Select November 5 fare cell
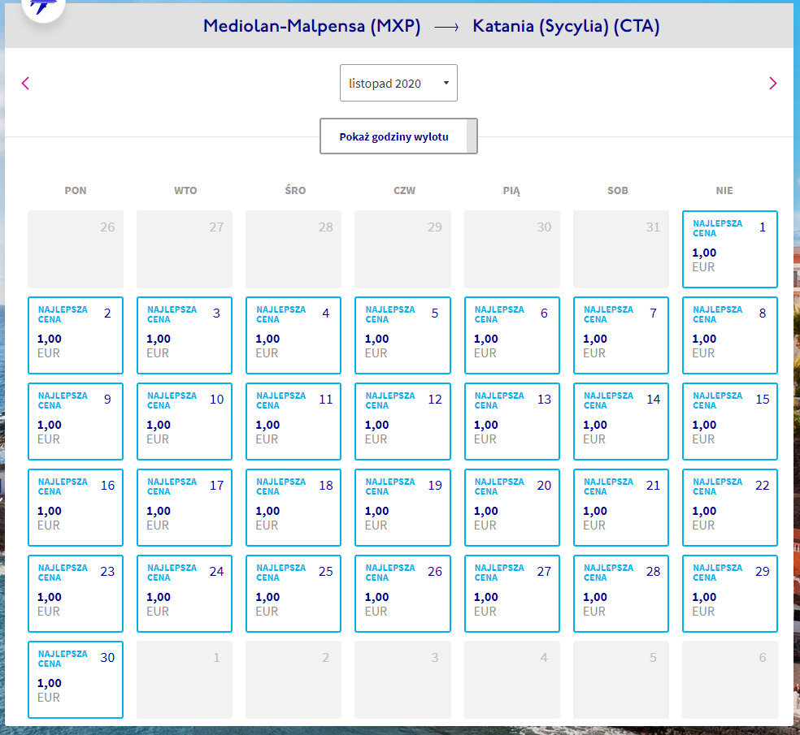 [402, 335]
